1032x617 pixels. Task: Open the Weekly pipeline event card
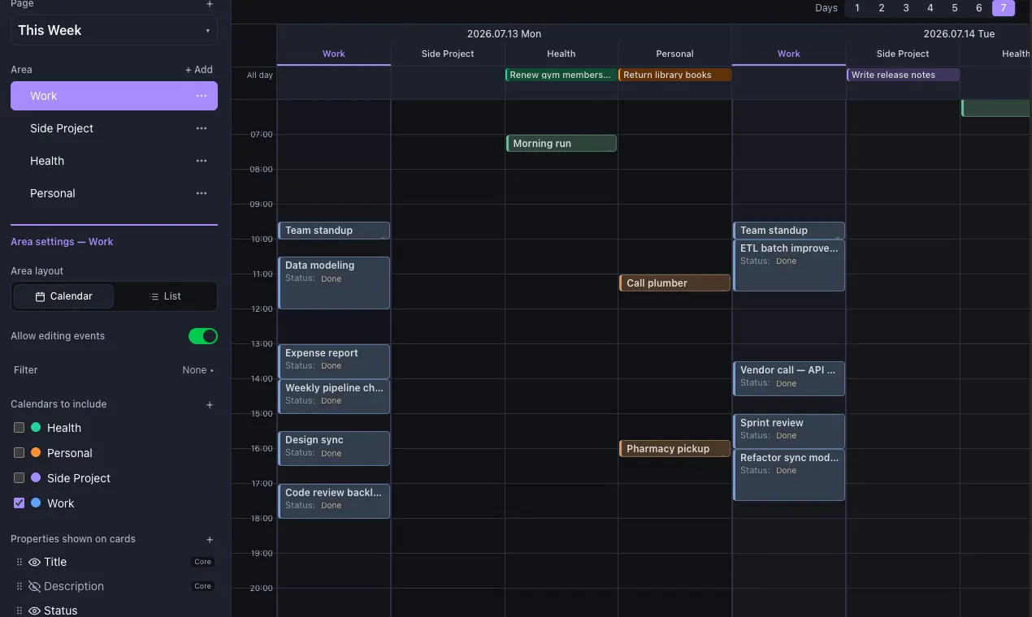pyautogui.click(x=334, y=396)
